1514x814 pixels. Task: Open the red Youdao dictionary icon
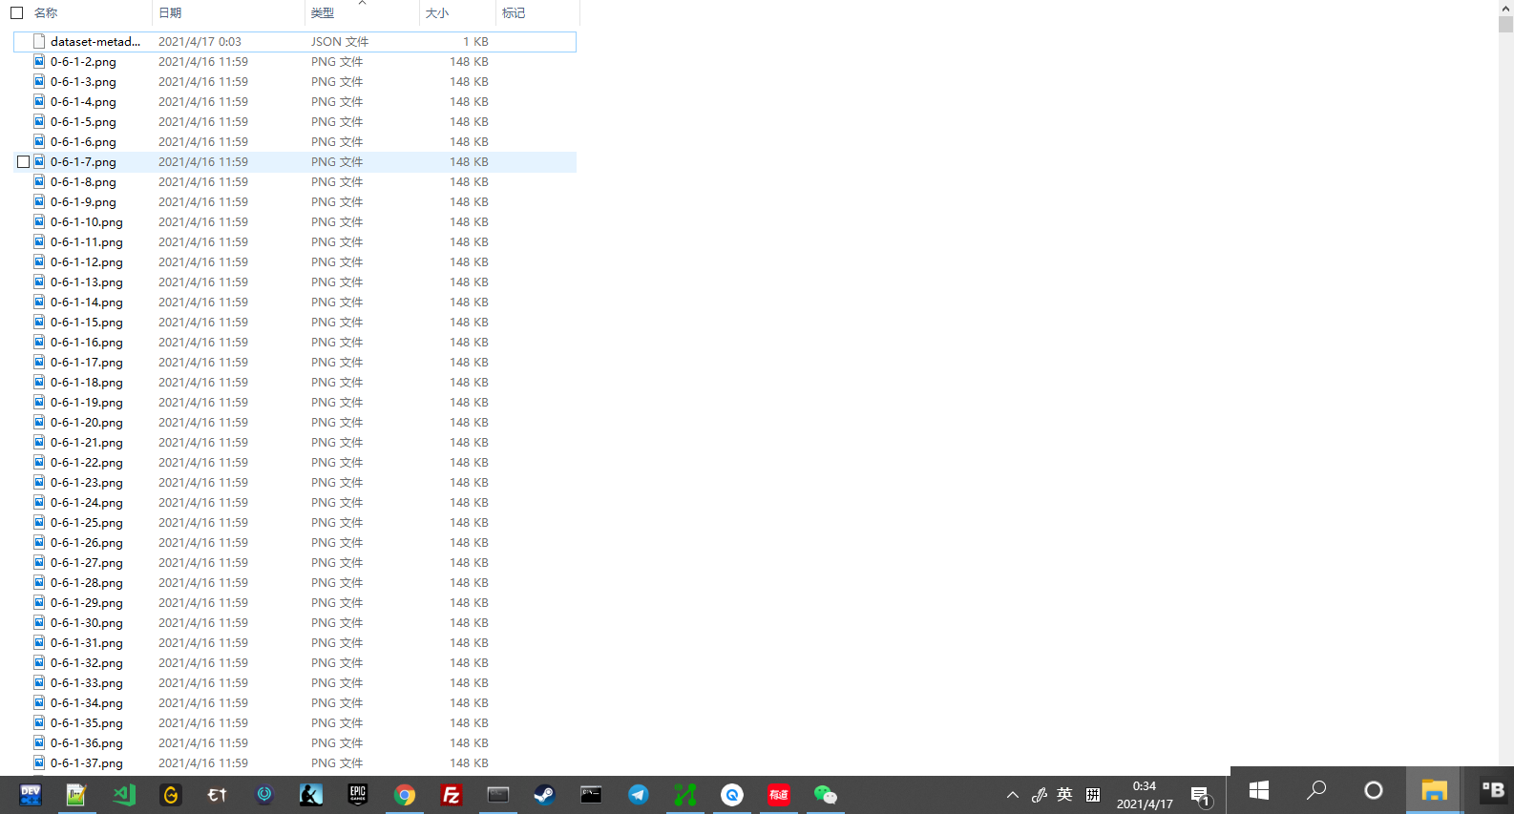point(779,794)
